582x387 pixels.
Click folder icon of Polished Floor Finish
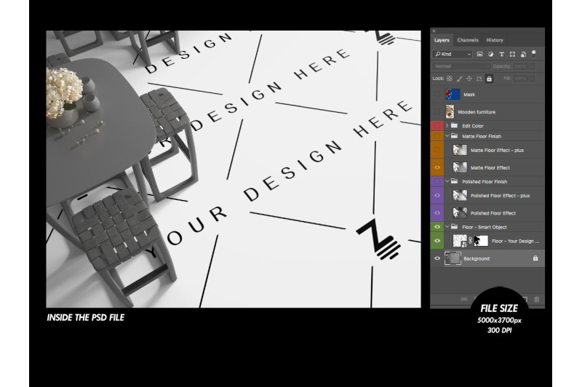454,181
